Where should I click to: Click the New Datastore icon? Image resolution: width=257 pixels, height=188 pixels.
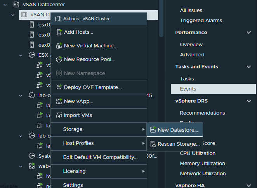153,130
